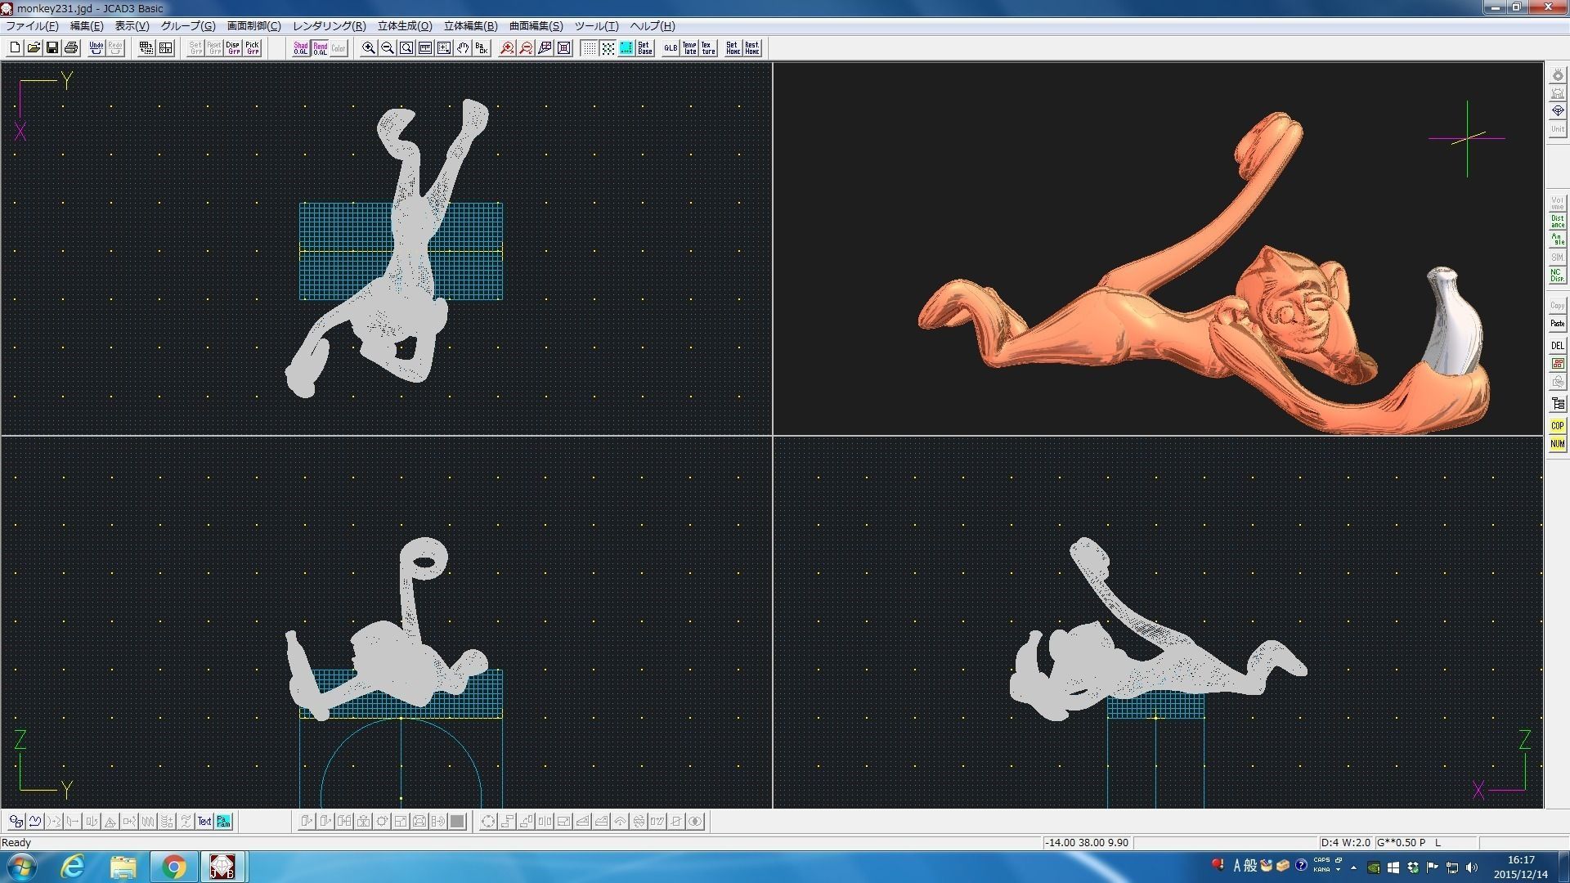Toggle Rend O.GL rendering mode
Image resolution: width=1570 pixels, height=883 pixels.
point(320,48)
